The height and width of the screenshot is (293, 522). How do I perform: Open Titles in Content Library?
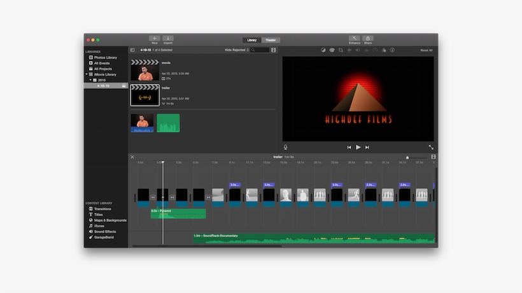98,215
